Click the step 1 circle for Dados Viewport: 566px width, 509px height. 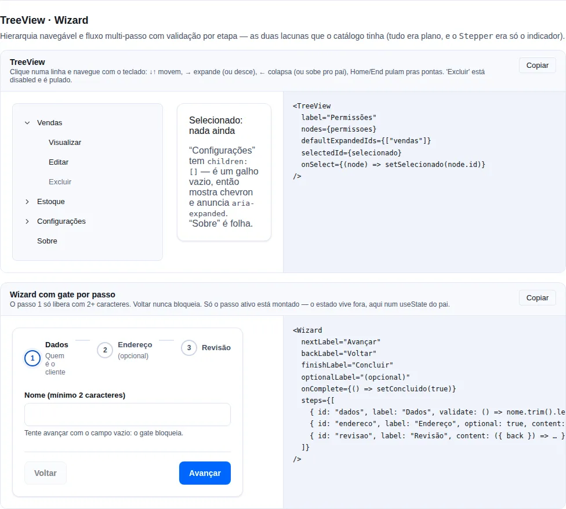[32, 358]
